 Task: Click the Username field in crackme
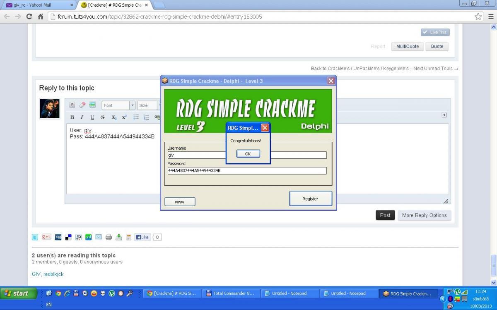247,155
